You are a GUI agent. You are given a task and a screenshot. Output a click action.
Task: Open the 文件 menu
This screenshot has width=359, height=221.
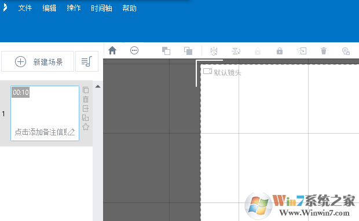click(x=25, y=8)
